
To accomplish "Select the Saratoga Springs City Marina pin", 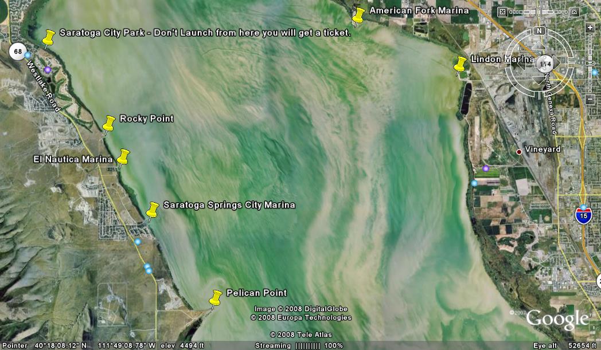I will 153,210.
